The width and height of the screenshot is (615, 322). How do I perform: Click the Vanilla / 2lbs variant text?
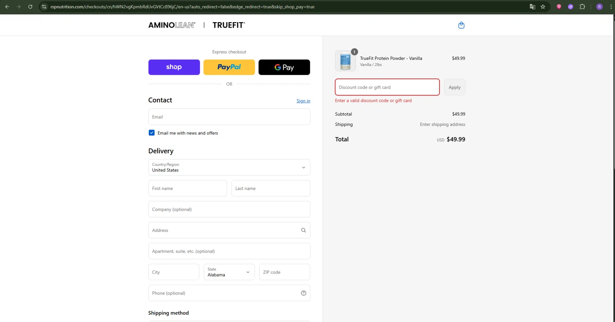point(371,65)
